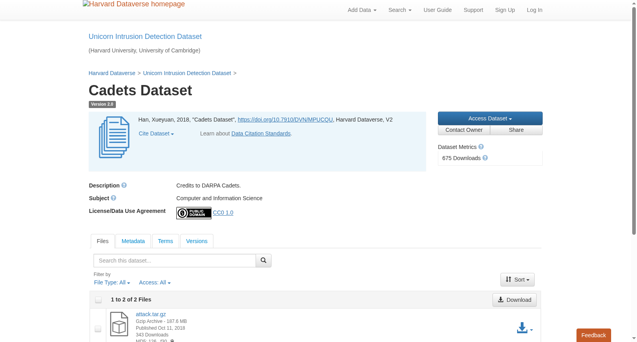Click the Contact Owner button

point(464,130)
